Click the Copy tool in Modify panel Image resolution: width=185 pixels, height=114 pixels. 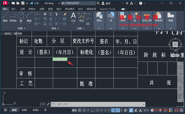tap(45, 19)
